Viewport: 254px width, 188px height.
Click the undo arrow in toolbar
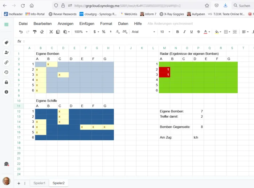coord(21,32)
